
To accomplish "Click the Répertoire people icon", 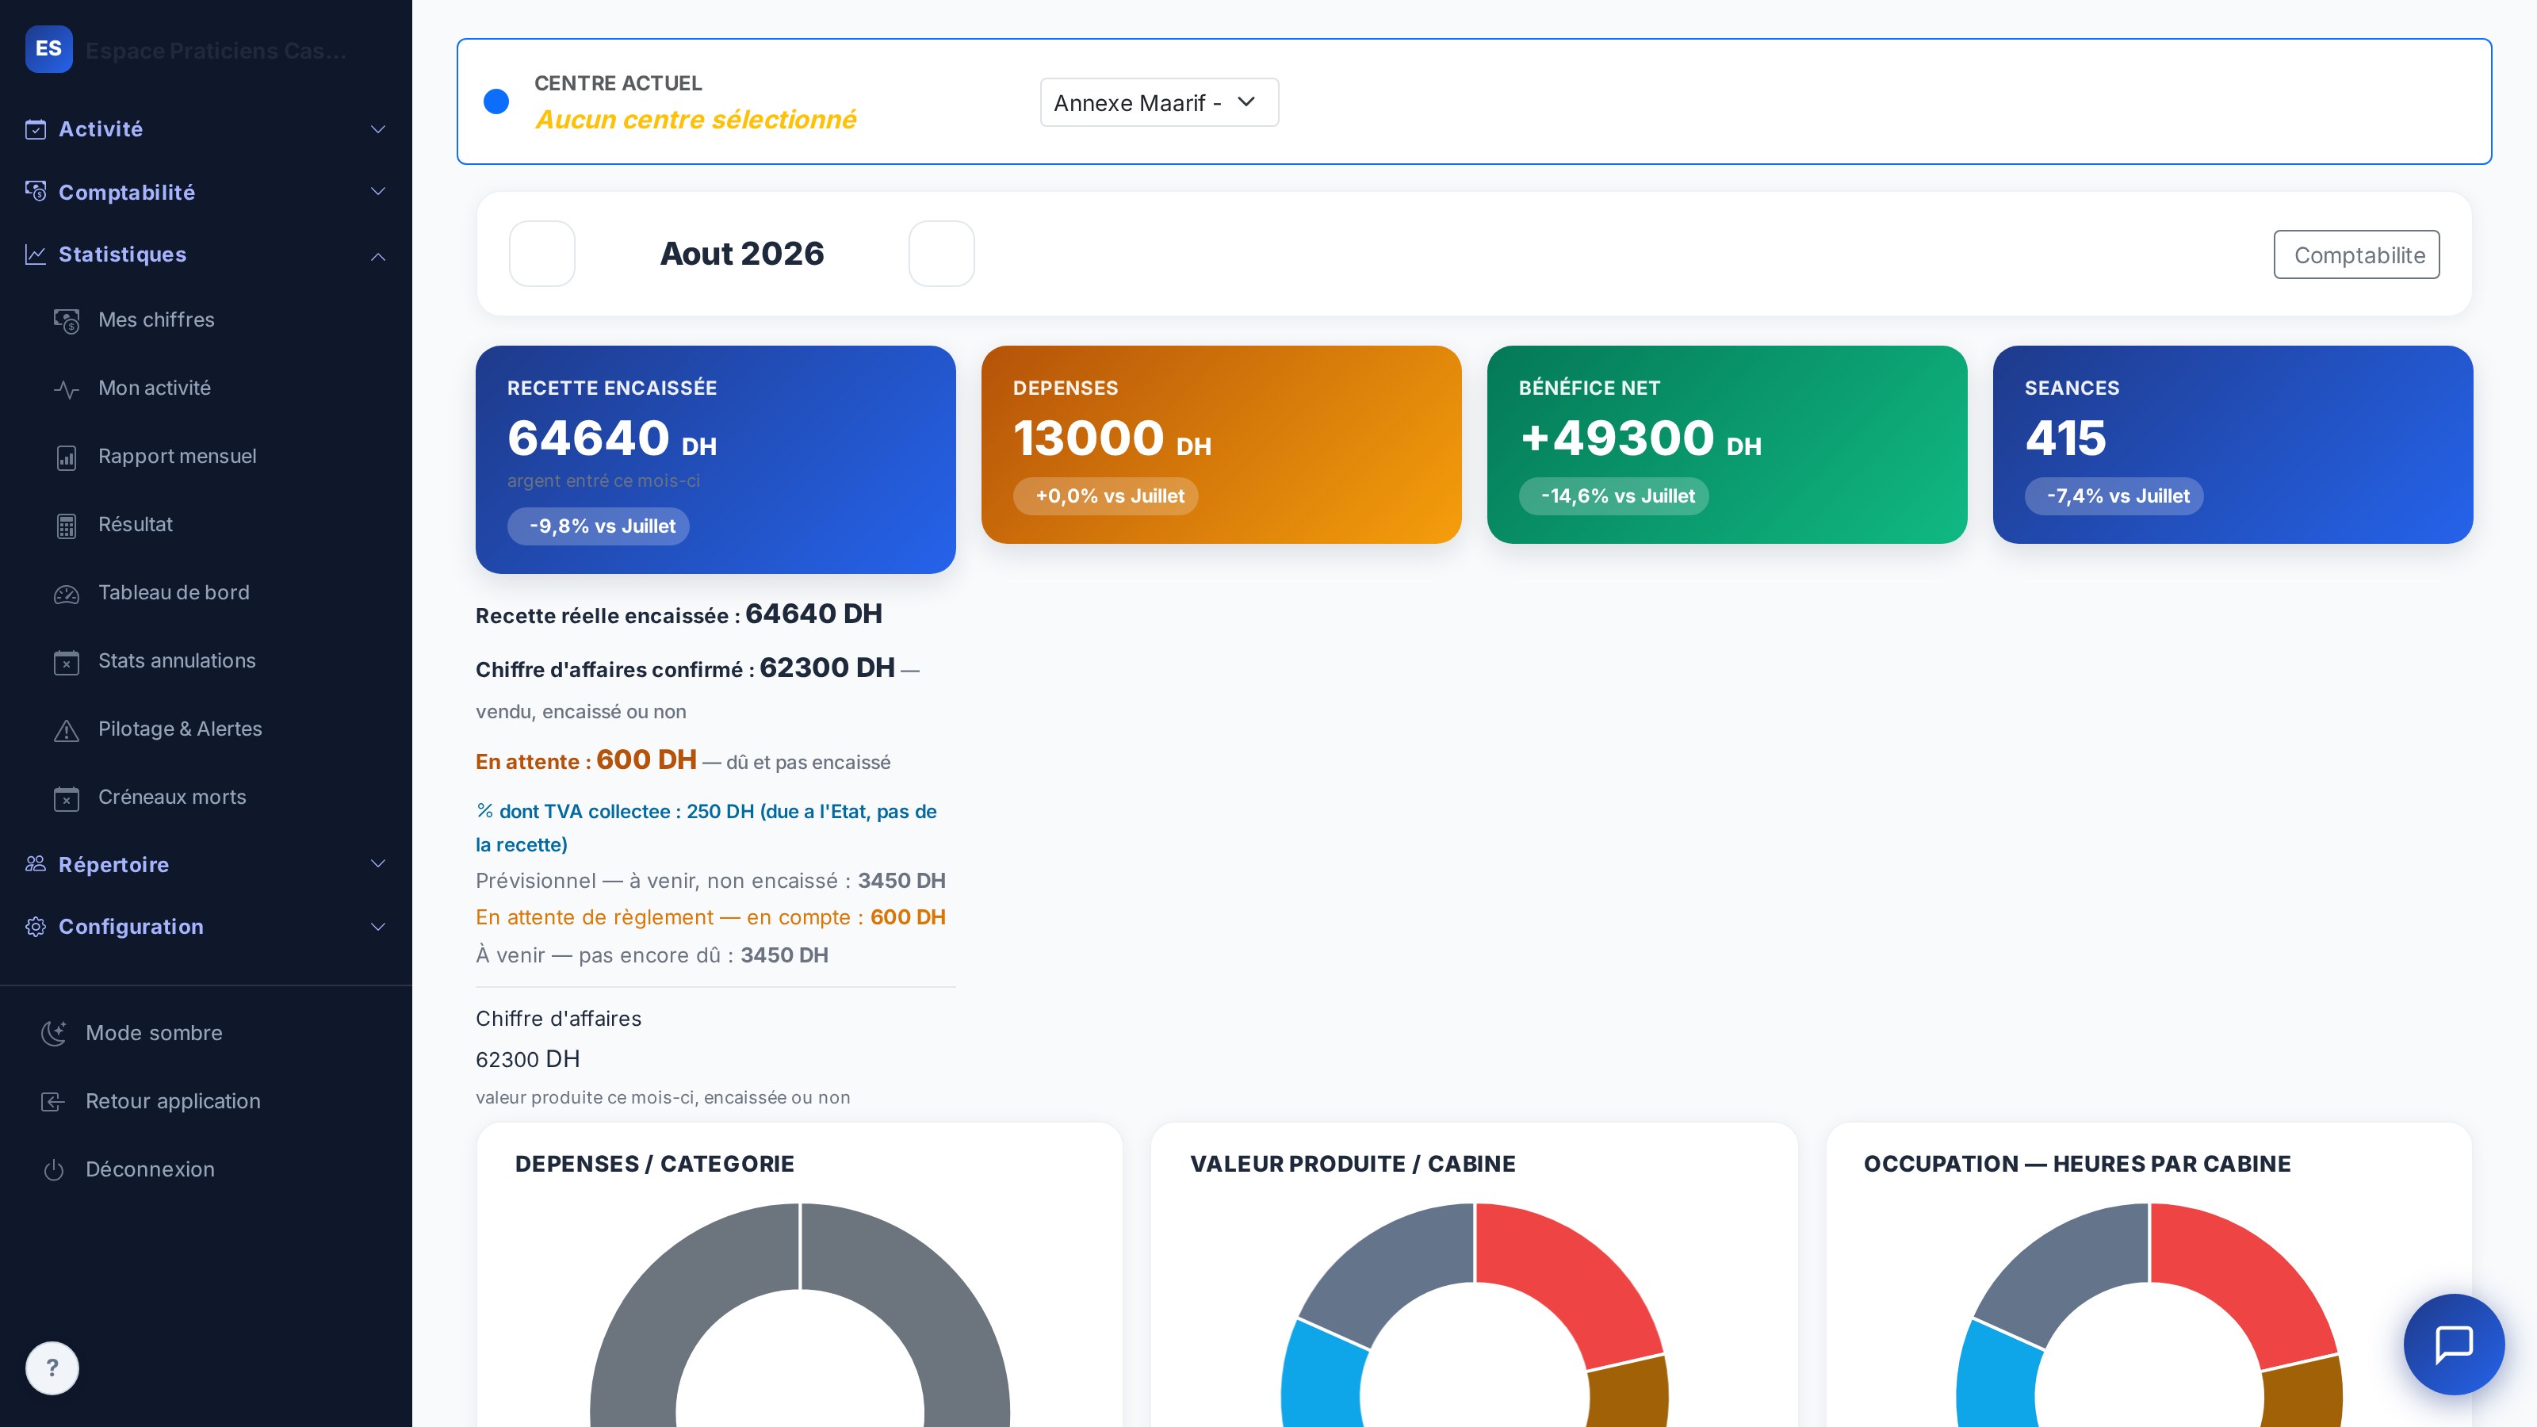I will click(x=36, y=863).
